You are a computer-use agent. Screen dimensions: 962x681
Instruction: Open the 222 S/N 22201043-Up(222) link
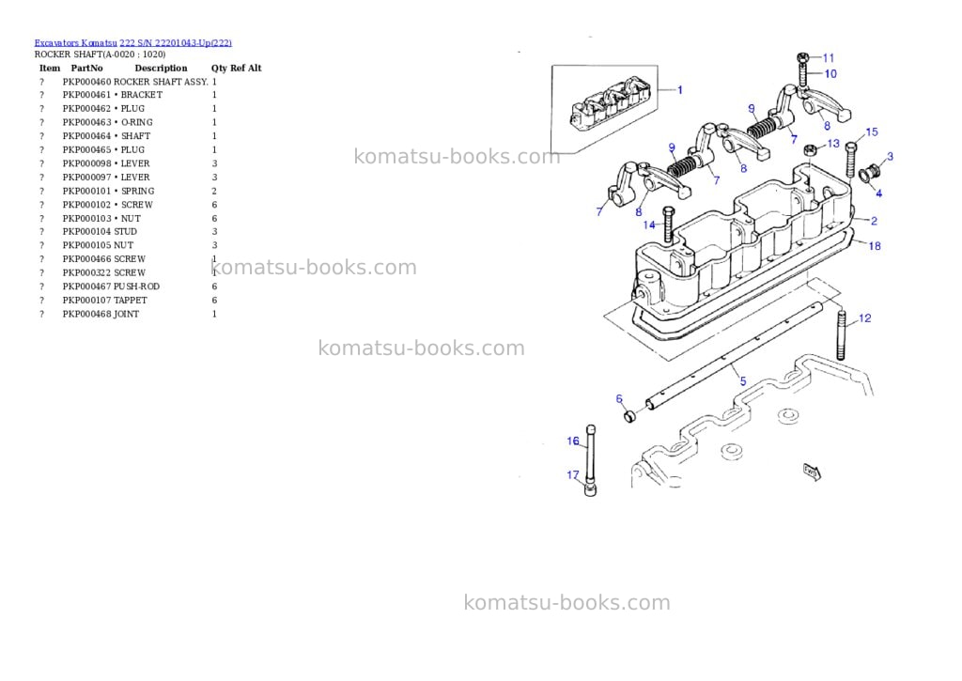[176, 43]
